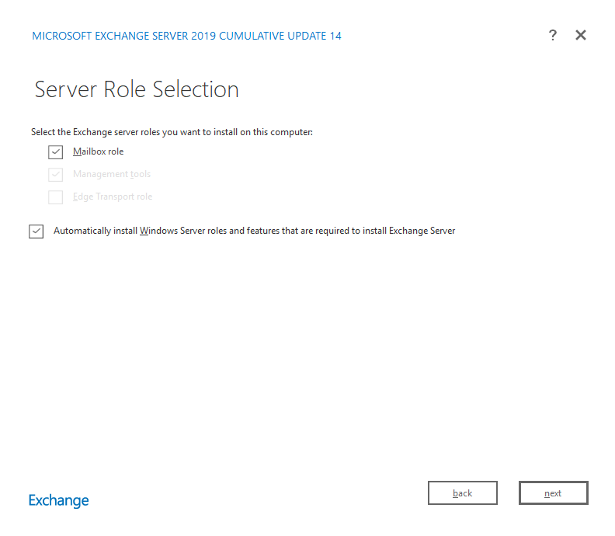Enable the Edge Transport role checkbox

(x=55, y=197)
